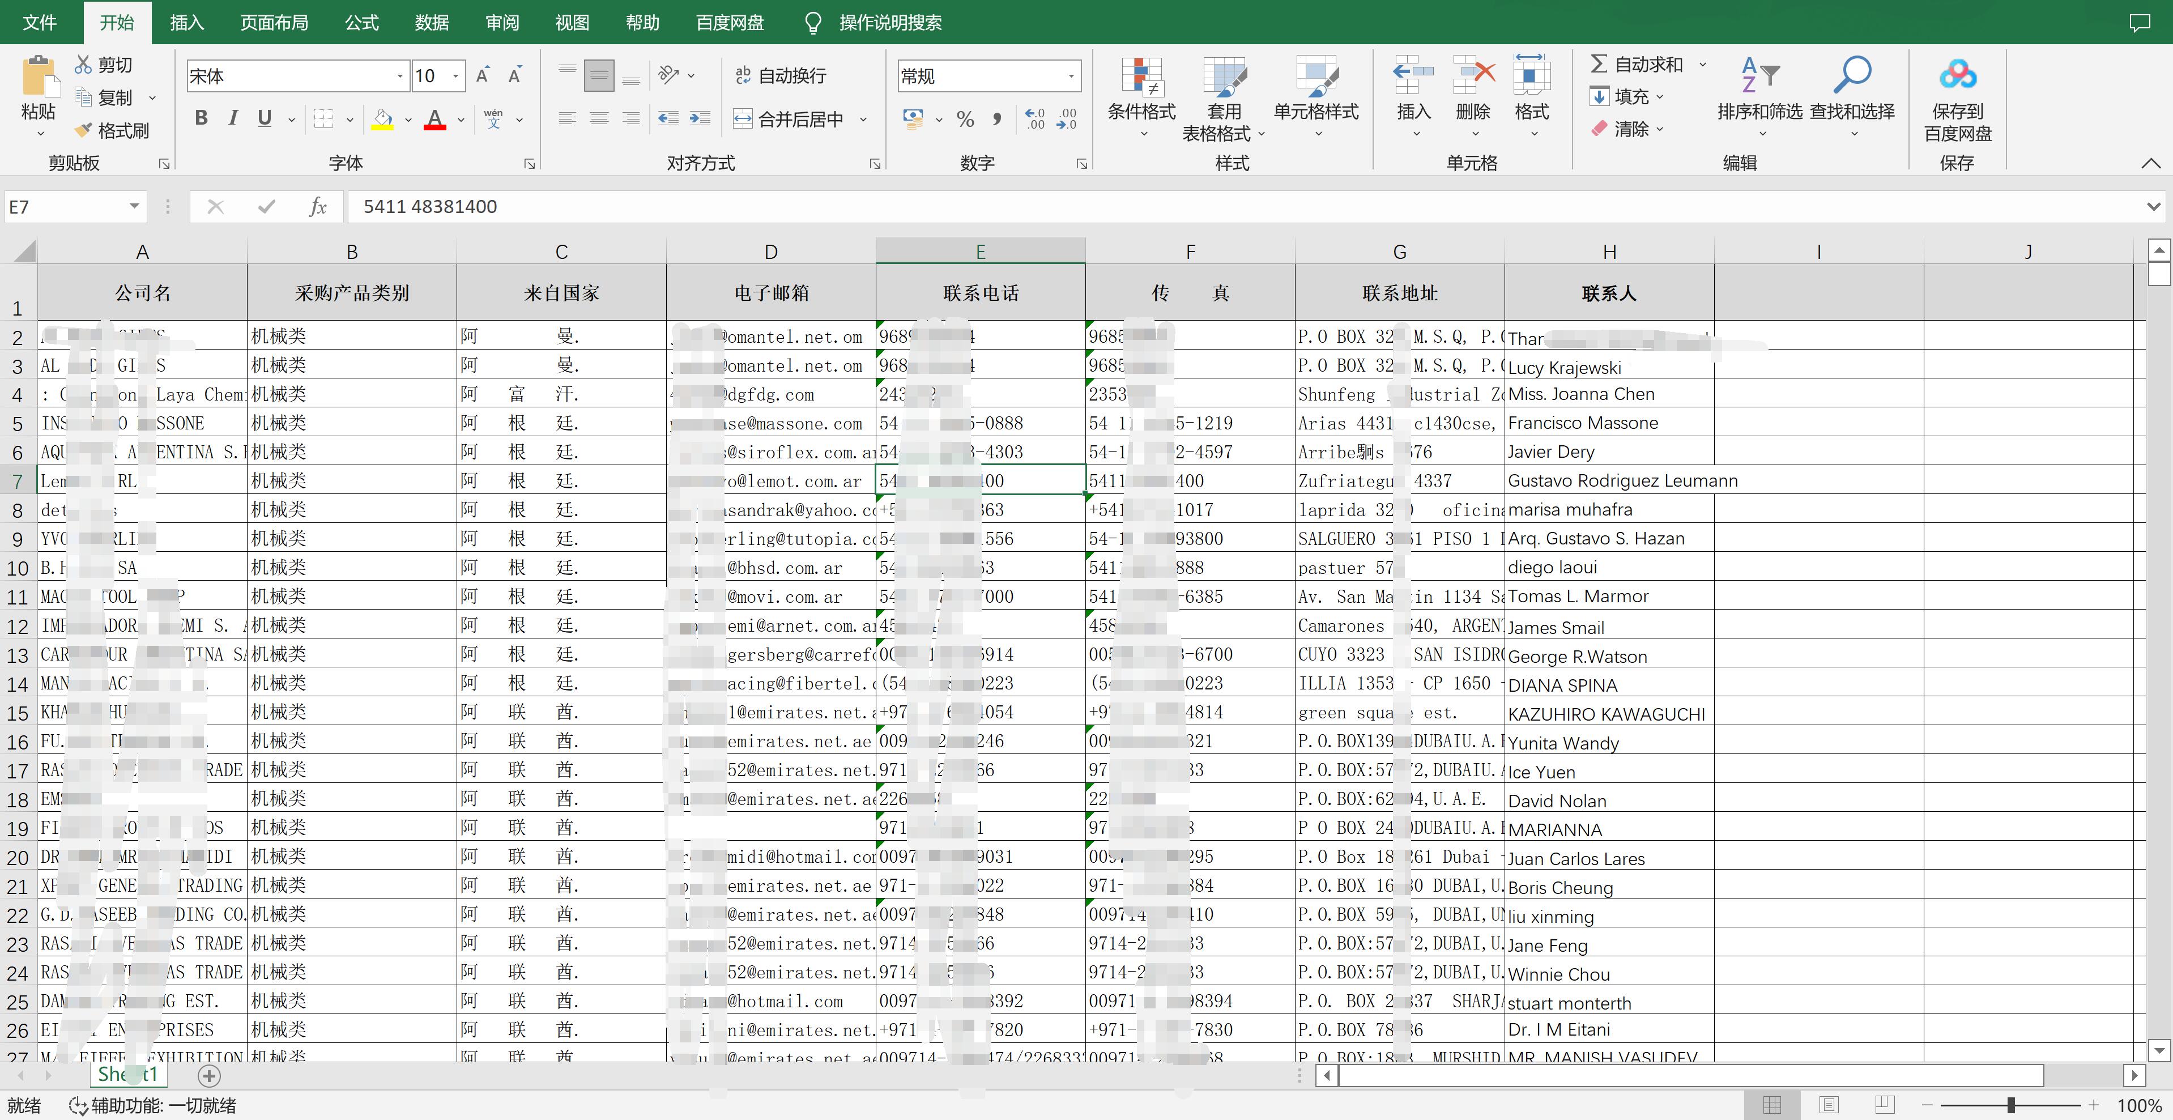
Task: Apply yellow fill color to cell
Action: coord(382,119)
